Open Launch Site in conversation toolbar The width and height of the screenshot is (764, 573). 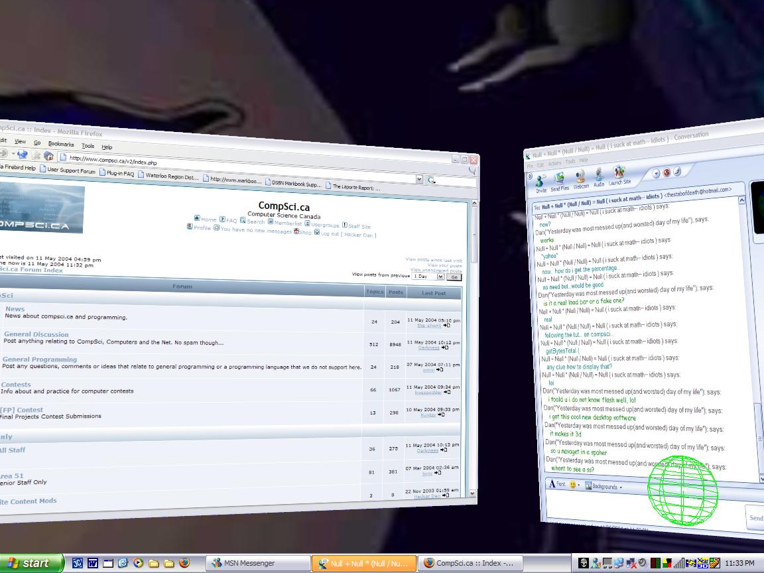pyautogui.click(x=619, y=174)
